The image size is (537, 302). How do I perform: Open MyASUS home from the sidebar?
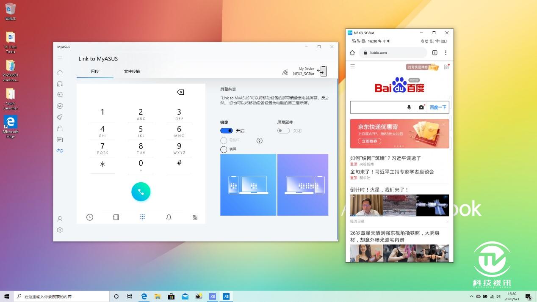click(60, 72)
